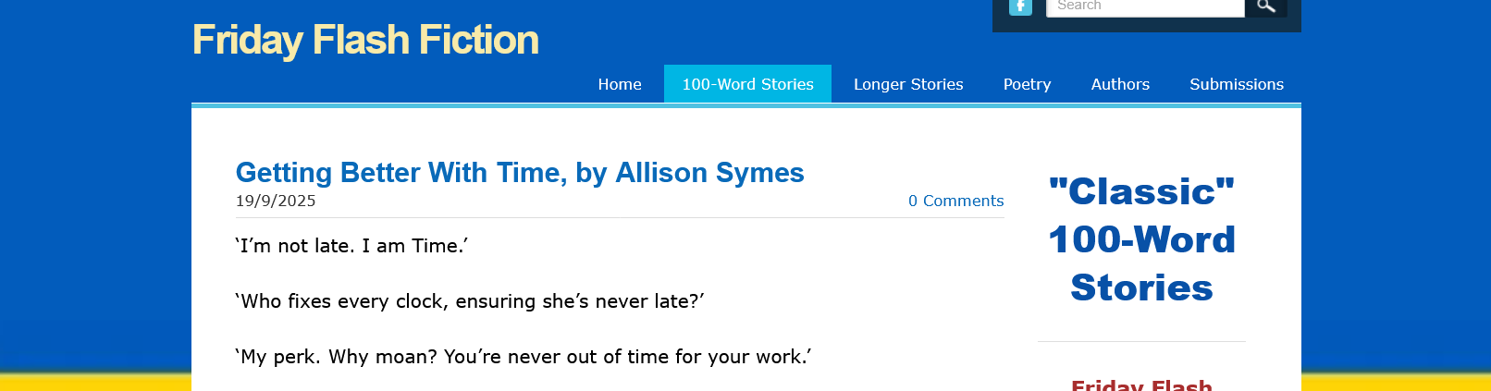Click the line 'I'm not late. I am Time.'
Image resolution: width=1491 pixels, height=391 pixels.
(x=351, y=246)
